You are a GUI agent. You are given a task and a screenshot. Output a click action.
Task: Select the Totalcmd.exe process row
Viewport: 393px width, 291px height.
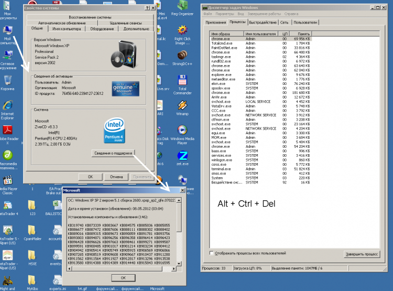[x=260, y=44]
